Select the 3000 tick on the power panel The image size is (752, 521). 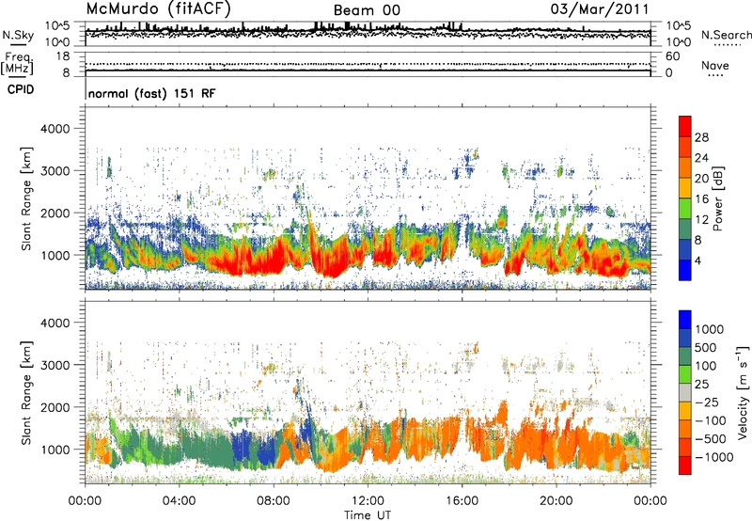tap(55, 171)
